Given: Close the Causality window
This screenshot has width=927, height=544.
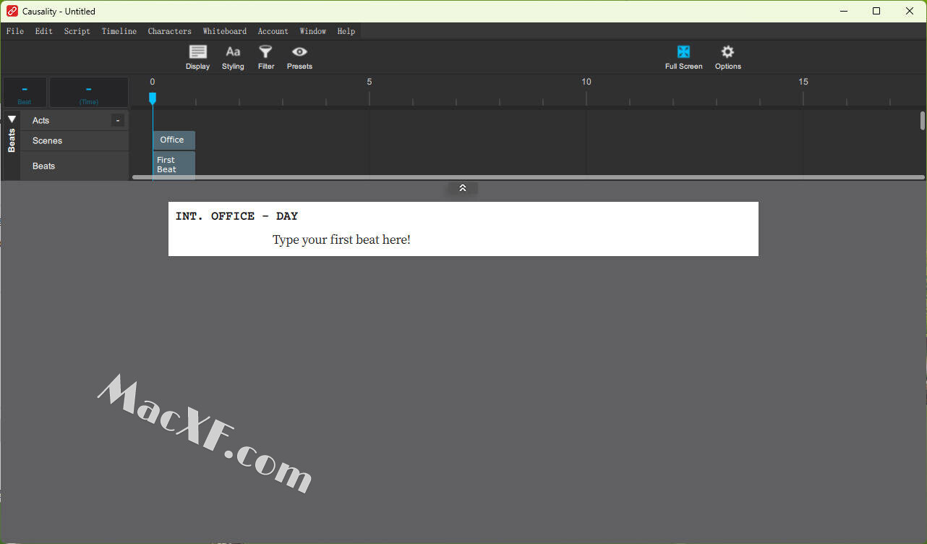Looking at the screenshot, I should [910, 11].
